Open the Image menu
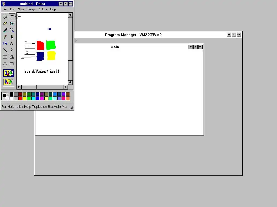Viewport: 277px width, 207px height. click(x=31, y=9)
